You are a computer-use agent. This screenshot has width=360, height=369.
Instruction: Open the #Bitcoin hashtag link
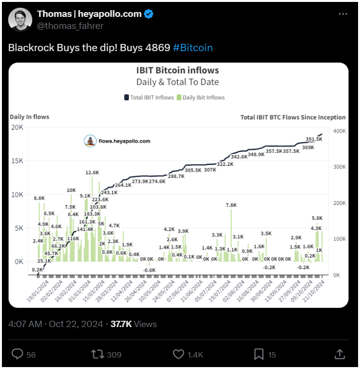coord(193,48)
